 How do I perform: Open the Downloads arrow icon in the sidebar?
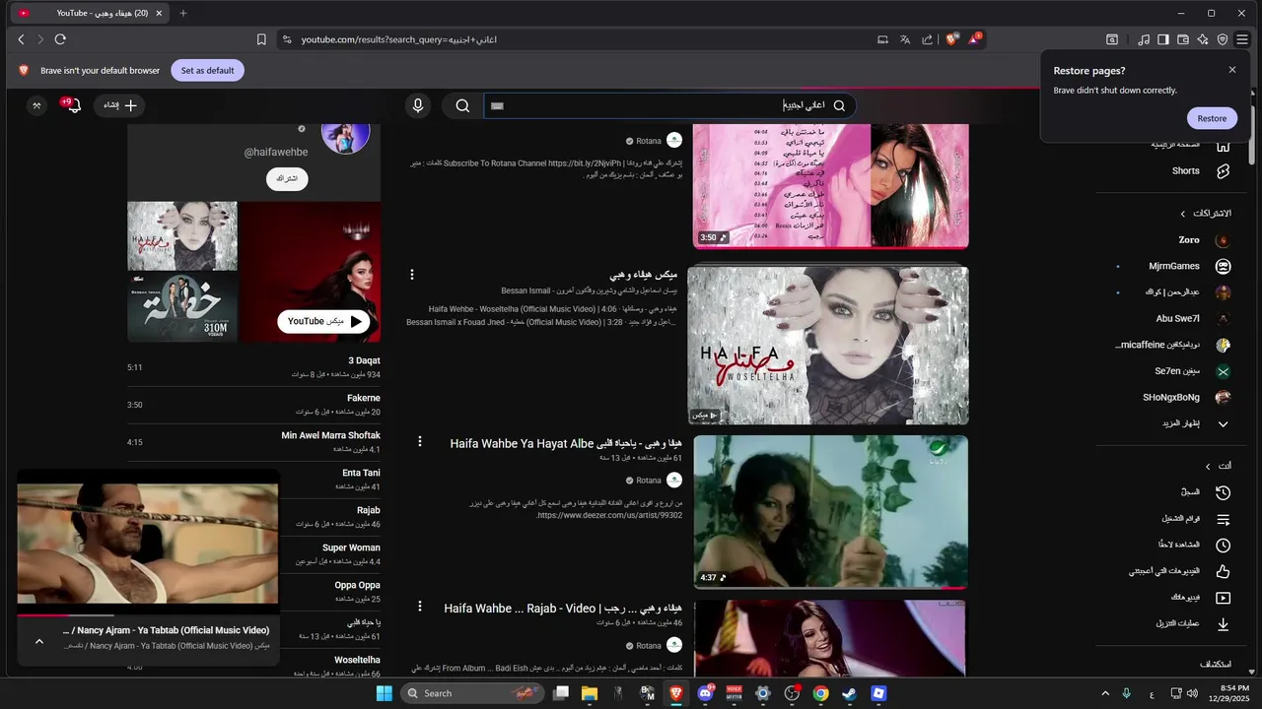(1223, 624)
